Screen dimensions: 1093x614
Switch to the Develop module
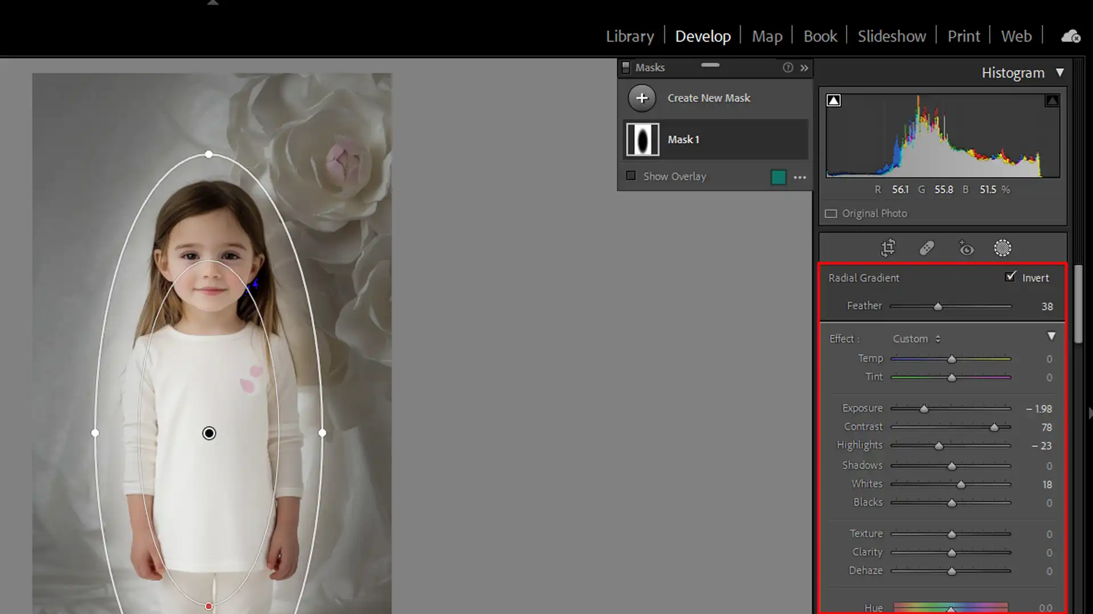[703, 36]
